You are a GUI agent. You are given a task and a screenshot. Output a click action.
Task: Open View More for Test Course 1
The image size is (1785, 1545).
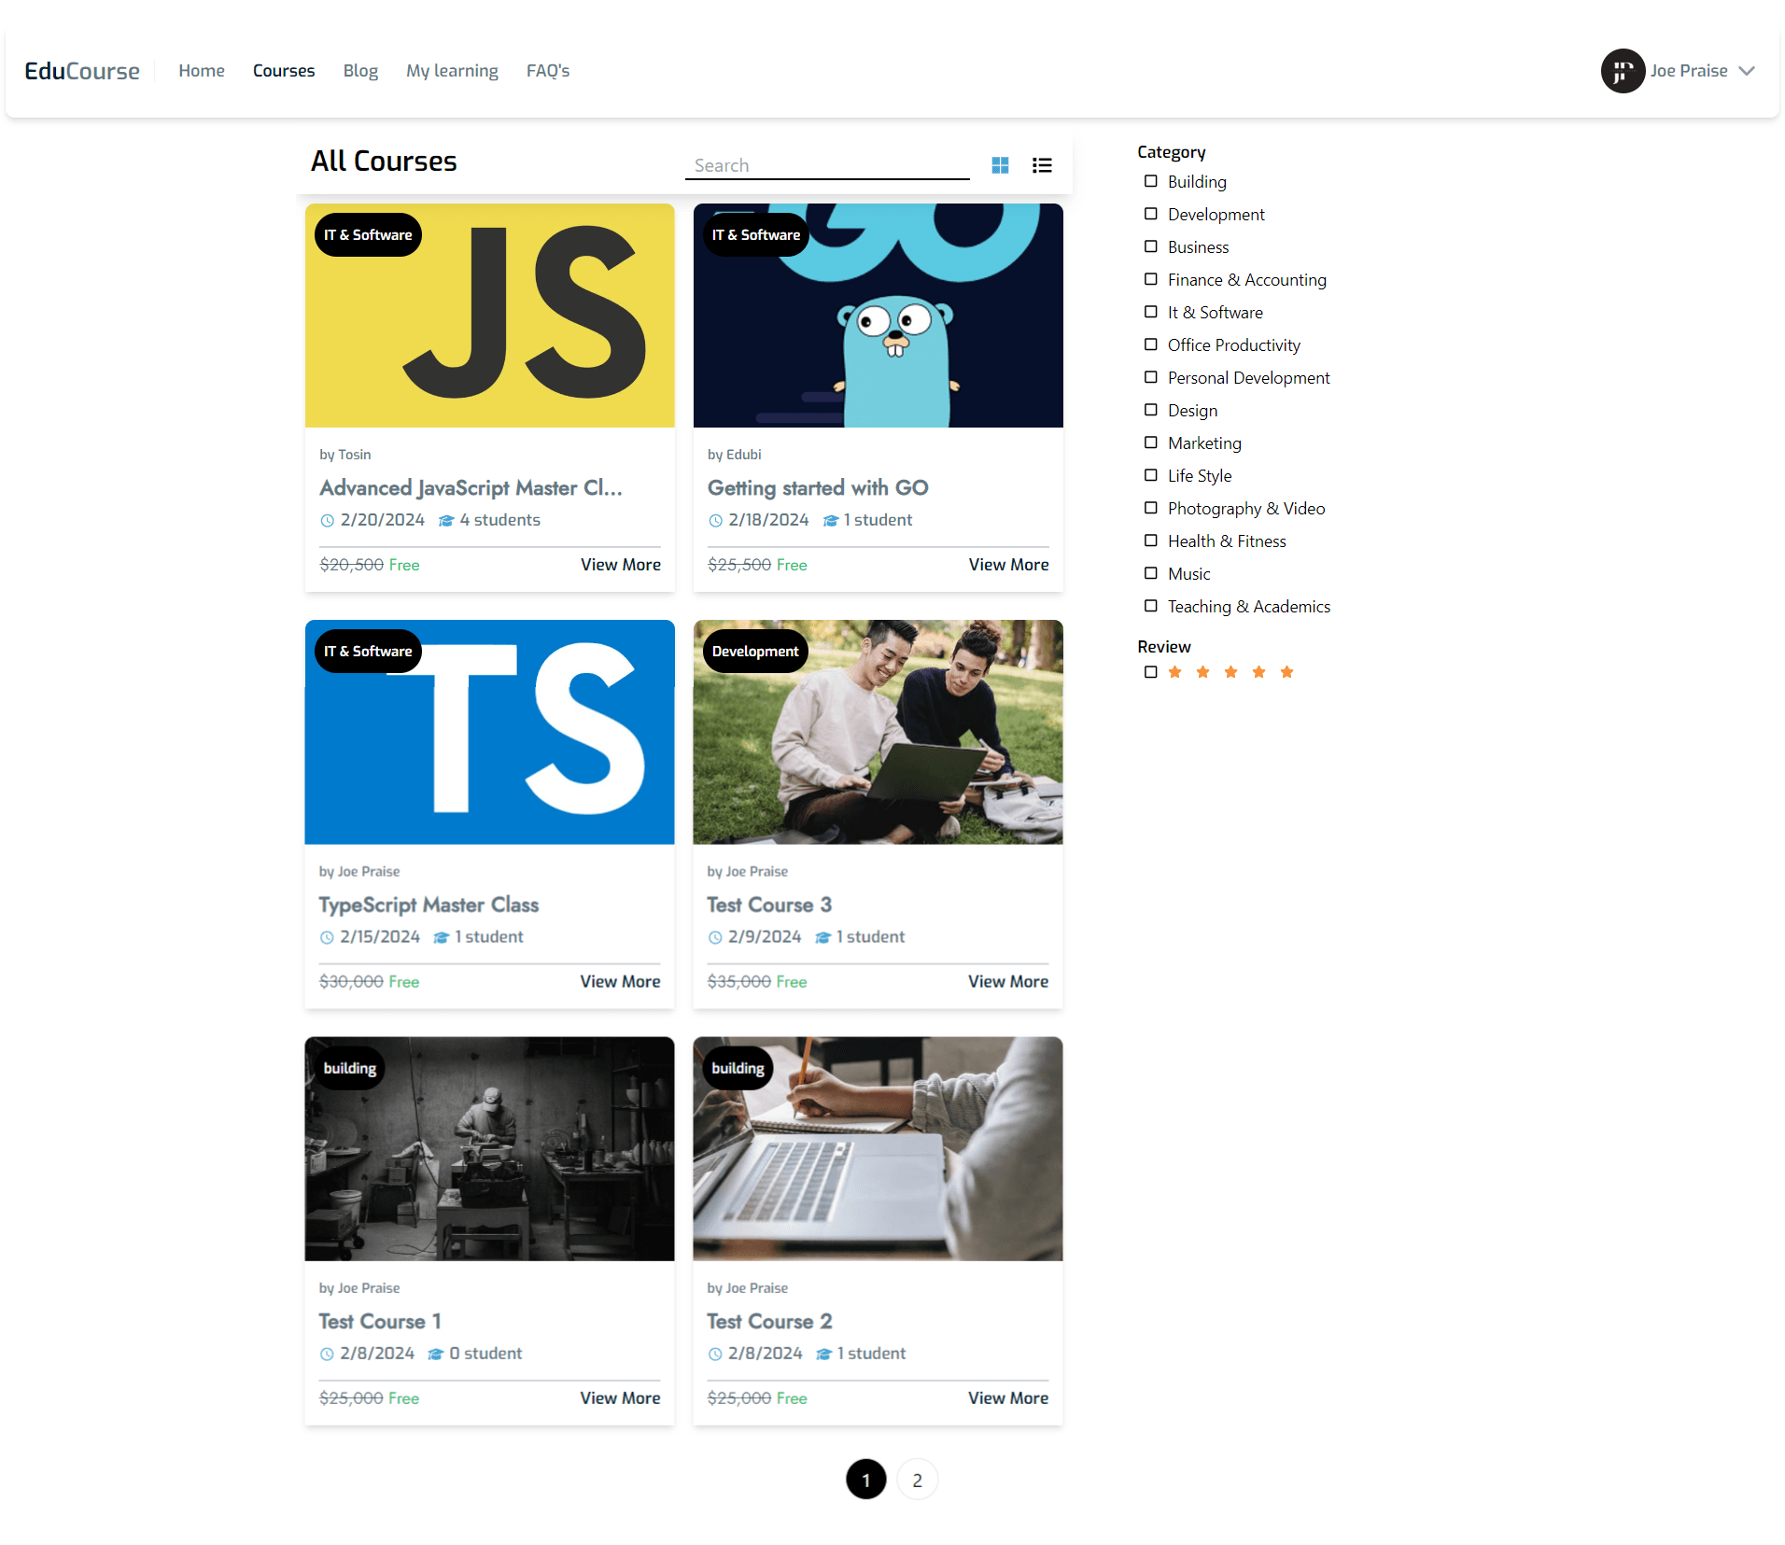coord(620,1398)
